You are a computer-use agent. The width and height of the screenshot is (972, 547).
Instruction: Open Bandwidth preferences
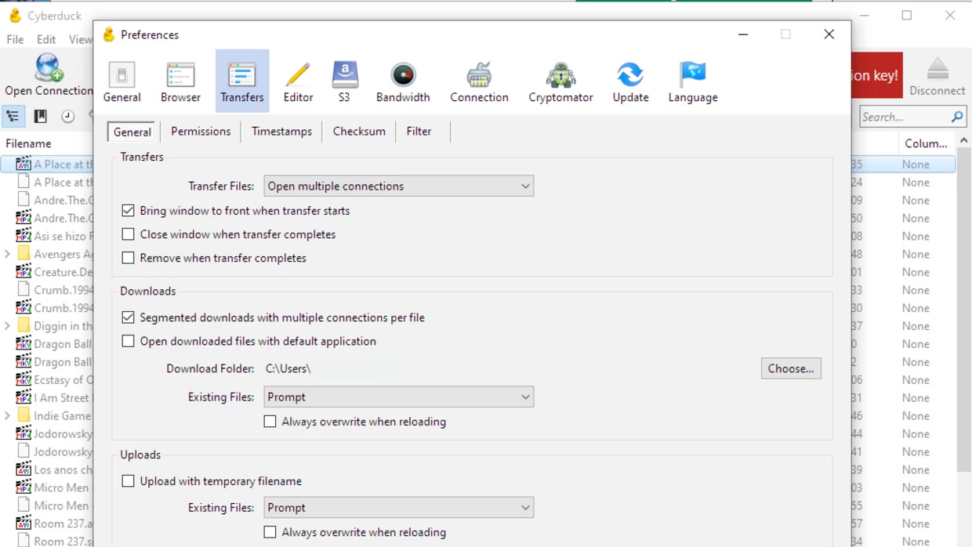[x=403, y=82]
